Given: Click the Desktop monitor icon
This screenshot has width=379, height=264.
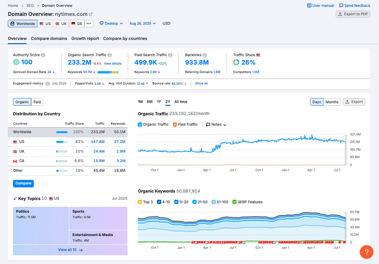Looking at the screenshot, I should 101,23.
